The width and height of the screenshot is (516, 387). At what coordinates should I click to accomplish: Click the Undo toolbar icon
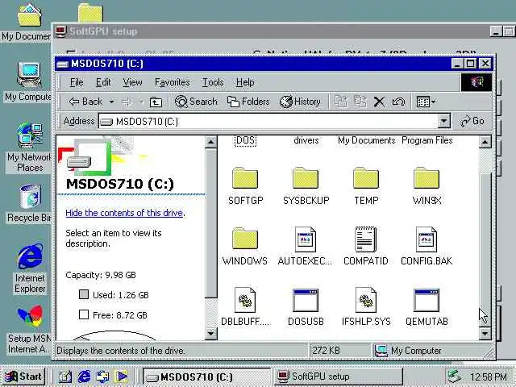click(x=398, y=102)
